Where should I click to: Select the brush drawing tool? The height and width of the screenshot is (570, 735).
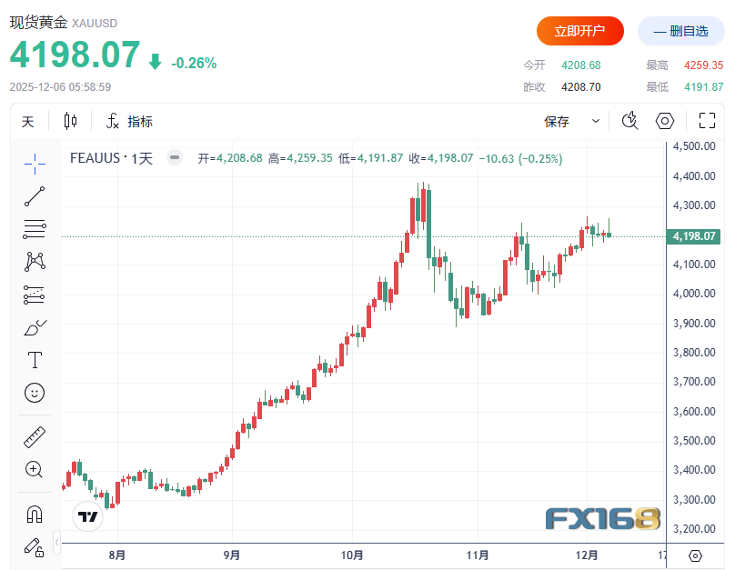pyautogui.click(x=35, y=327)
